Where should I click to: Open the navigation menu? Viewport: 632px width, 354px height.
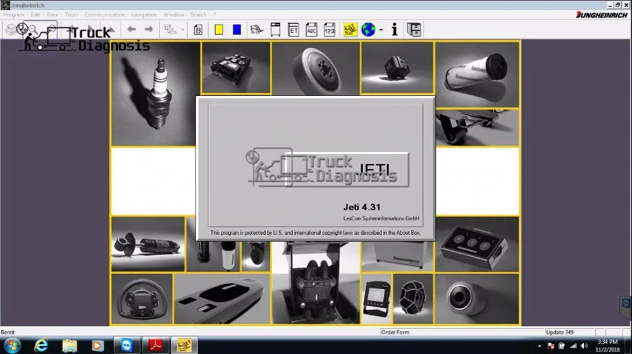click(144, 15)
